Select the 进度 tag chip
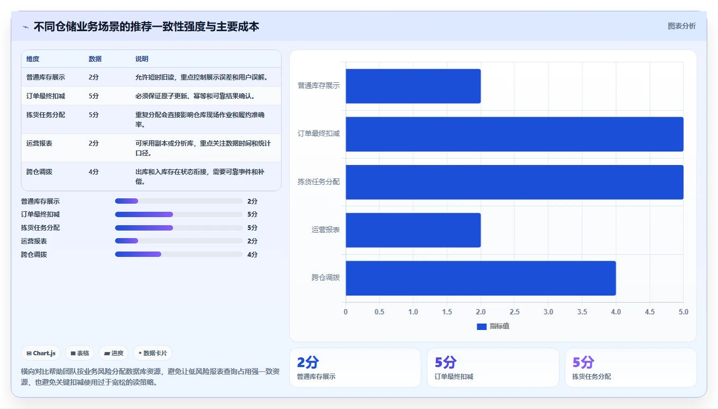 pyautogui.click(x=113, y=353)
